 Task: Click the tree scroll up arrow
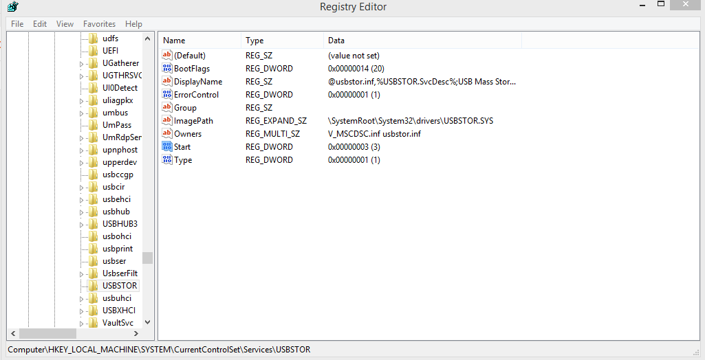(x=147, y=38)
